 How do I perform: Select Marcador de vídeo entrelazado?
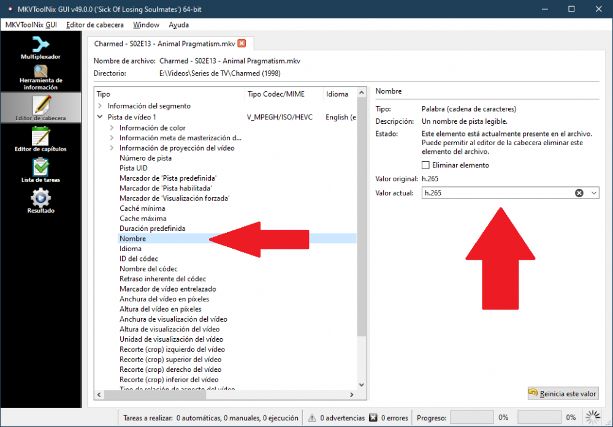click(168, 289)
